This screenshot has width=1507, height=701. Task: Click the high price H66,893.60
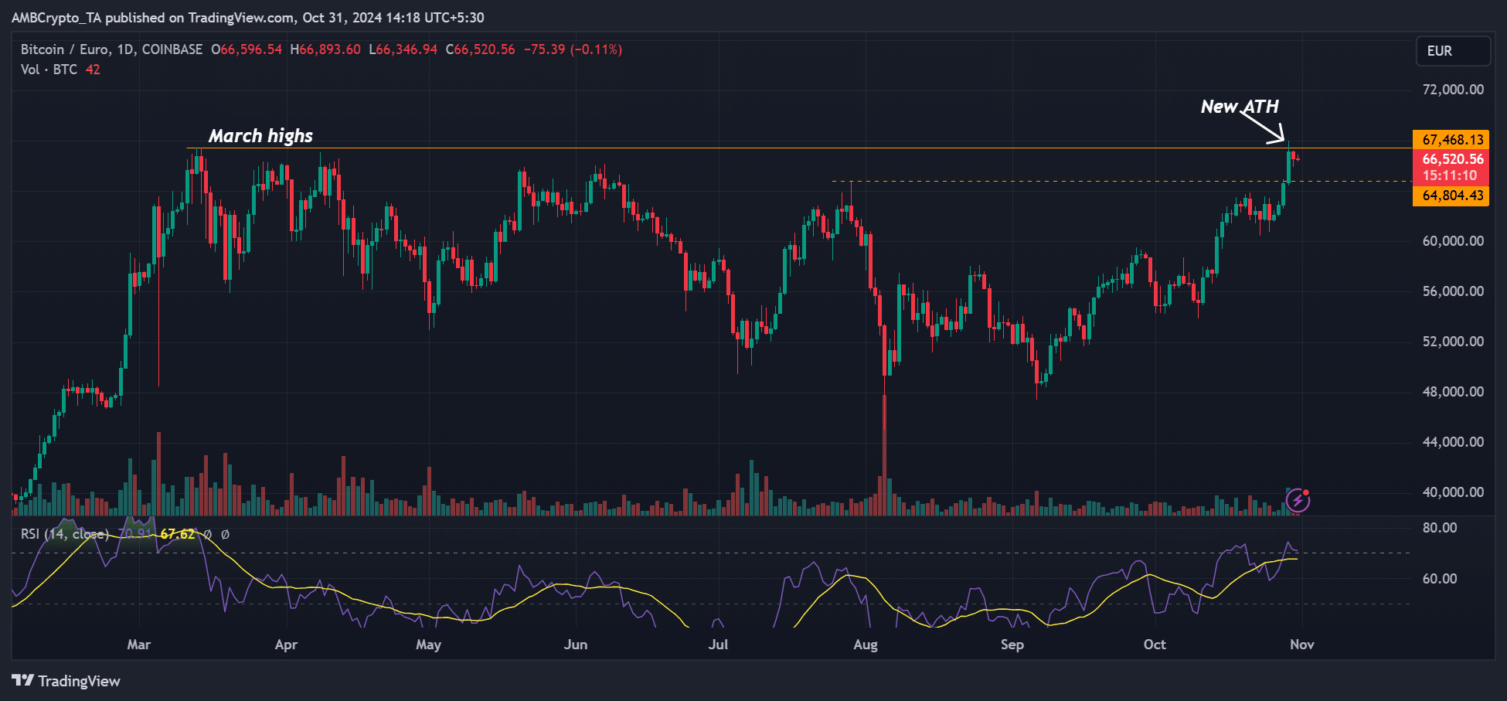point(325,49)
